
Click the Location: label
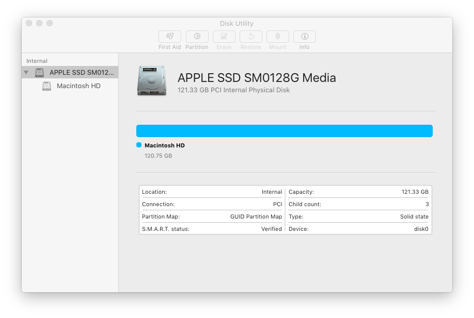tap(154, 192)
